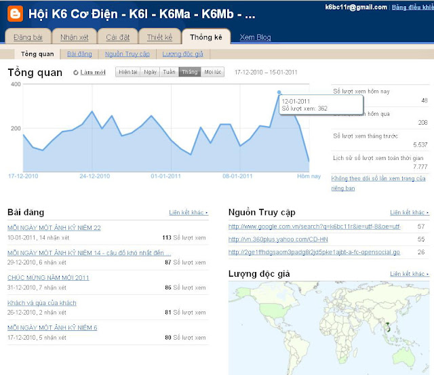
Task: Open the opensocial referrer link
Action: click(314, 252)
